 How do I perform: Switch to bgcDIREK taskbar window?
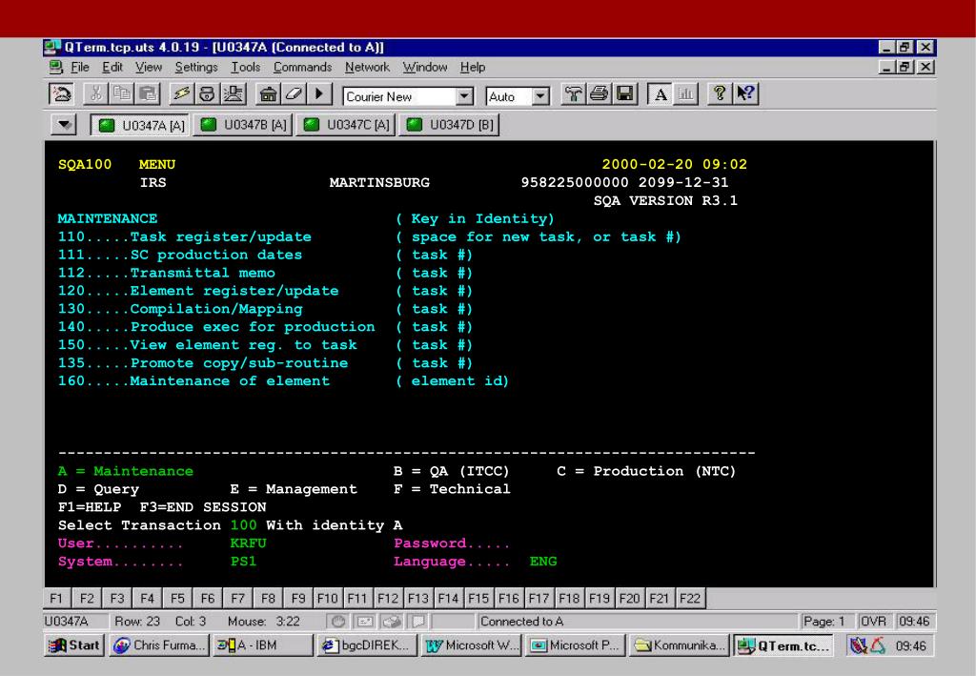(367, 645)
